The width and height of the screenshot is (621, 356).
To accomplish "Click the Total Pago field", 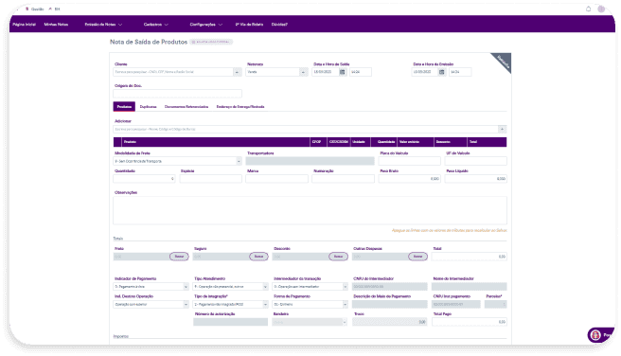I will 469,322.
